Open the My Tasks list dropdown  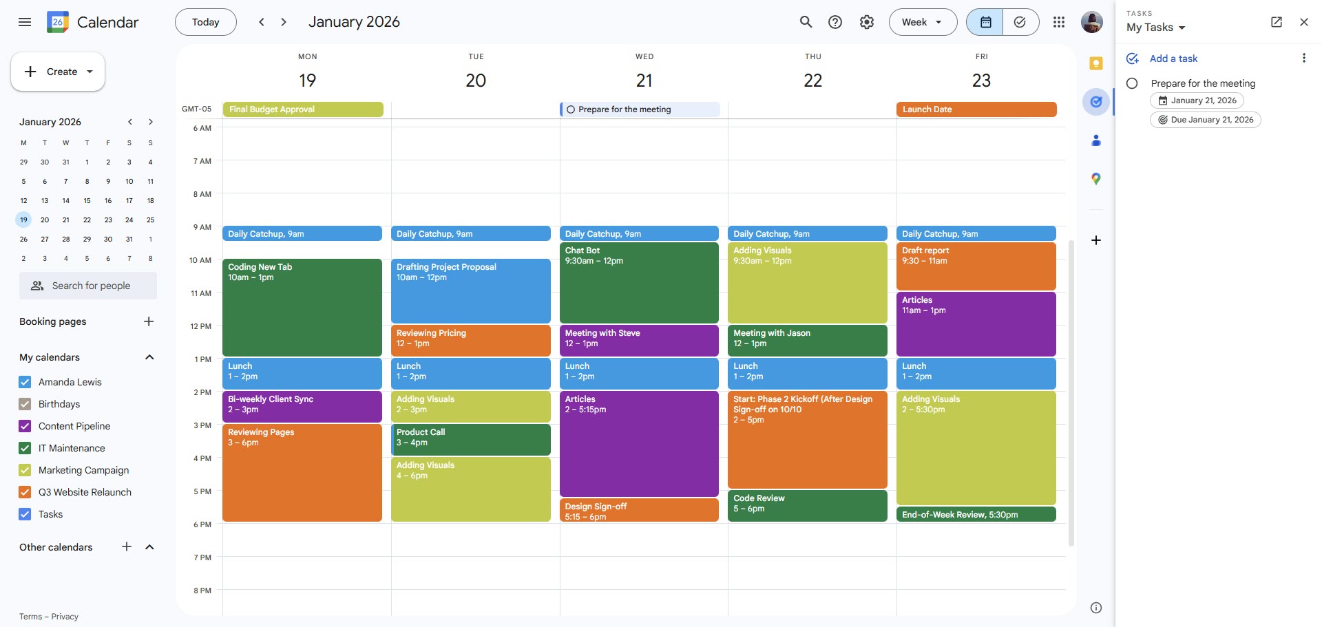(x=1157, y=27)
